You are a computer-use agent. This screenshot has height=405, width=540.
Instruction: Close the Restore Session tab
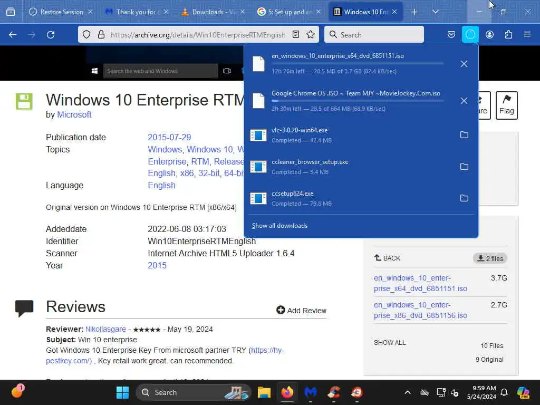(x=90, y=12)
